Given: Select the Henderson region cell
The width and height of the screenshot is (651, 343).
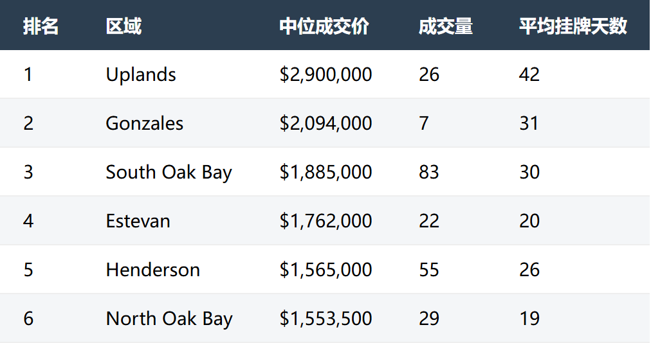Looking at the screenshot, I should [152, 270].
